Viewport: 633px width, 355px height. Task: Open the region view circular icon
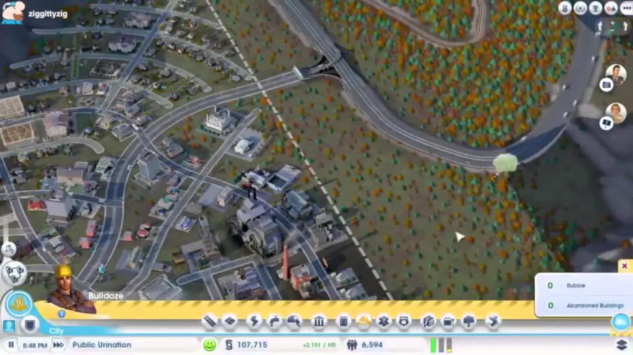tap(14, 273)
